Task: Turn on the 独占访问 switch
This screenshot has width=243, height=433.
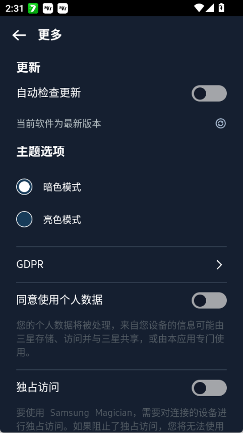Action: click(x=209, y=388)
